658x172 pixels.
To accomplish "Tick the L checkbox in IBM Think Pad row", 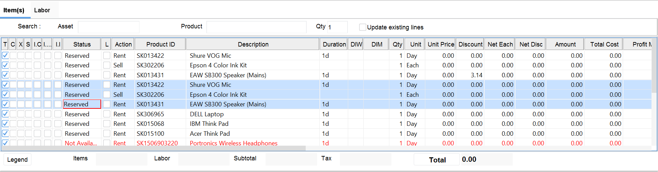I will pyautogui.click(x=107, y=124).
